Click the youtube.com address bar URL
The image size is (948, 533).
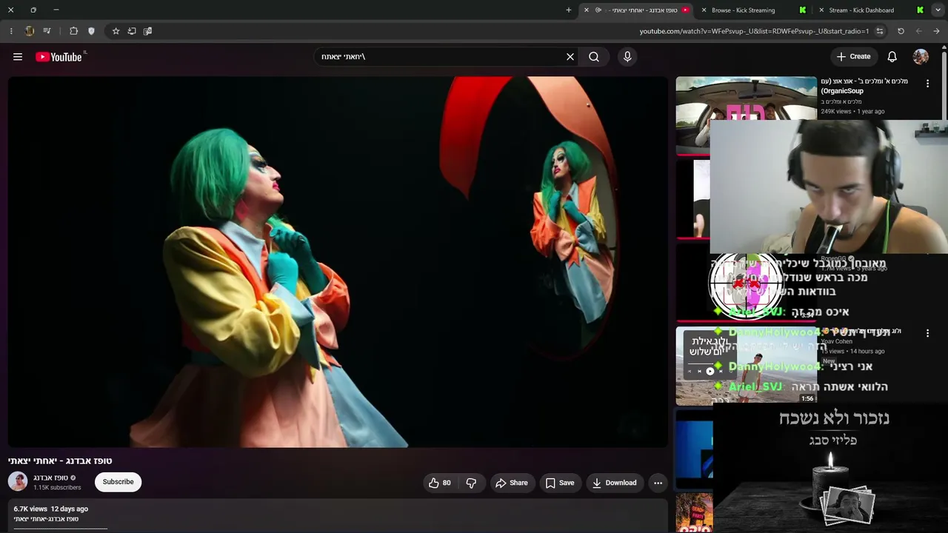point(754,31)
